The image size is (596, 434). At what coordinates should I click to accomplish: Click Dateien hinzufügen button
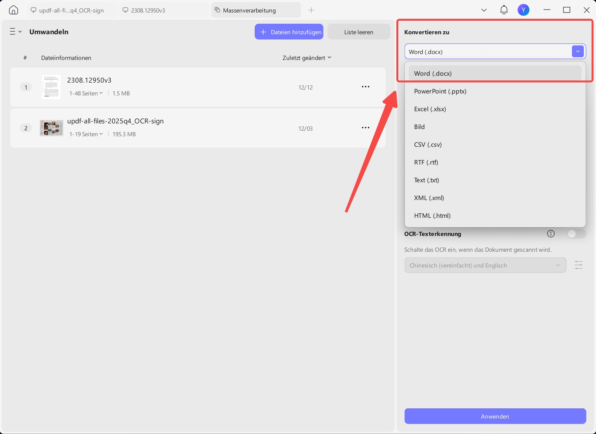click(x=289, y=32)
